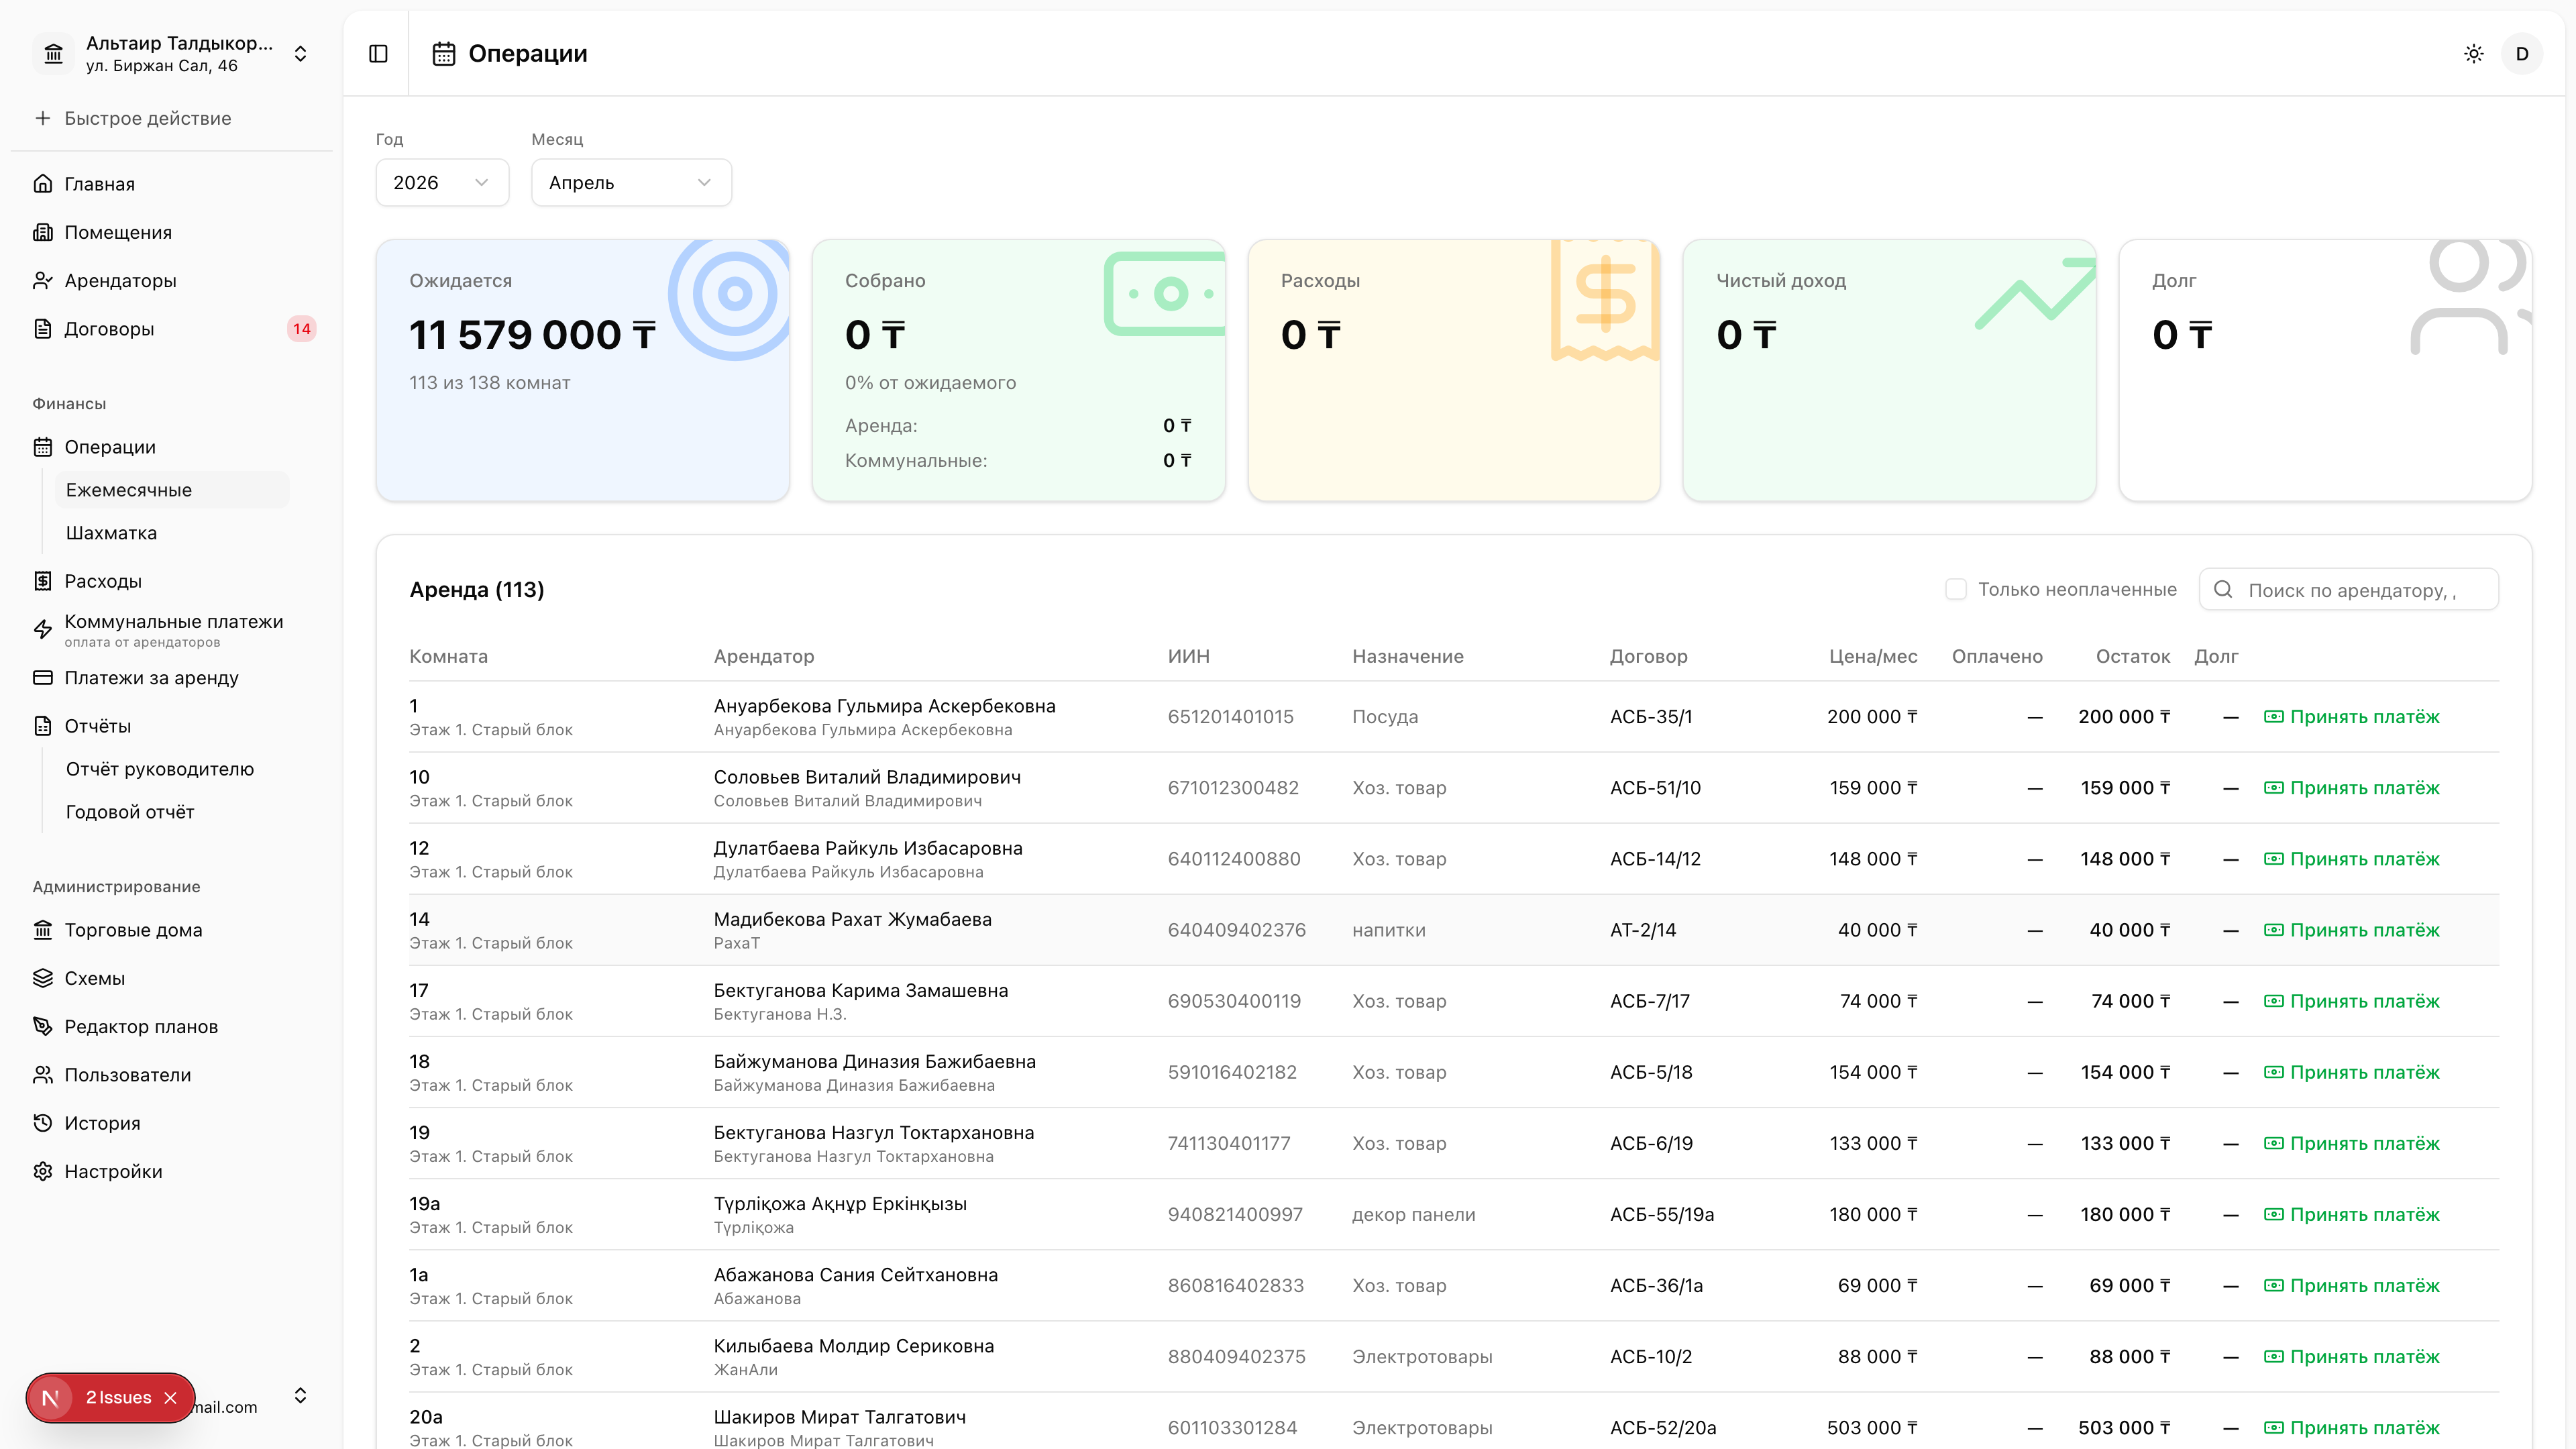Click the Операции calendar icon in sidebar

click(43, 447)
